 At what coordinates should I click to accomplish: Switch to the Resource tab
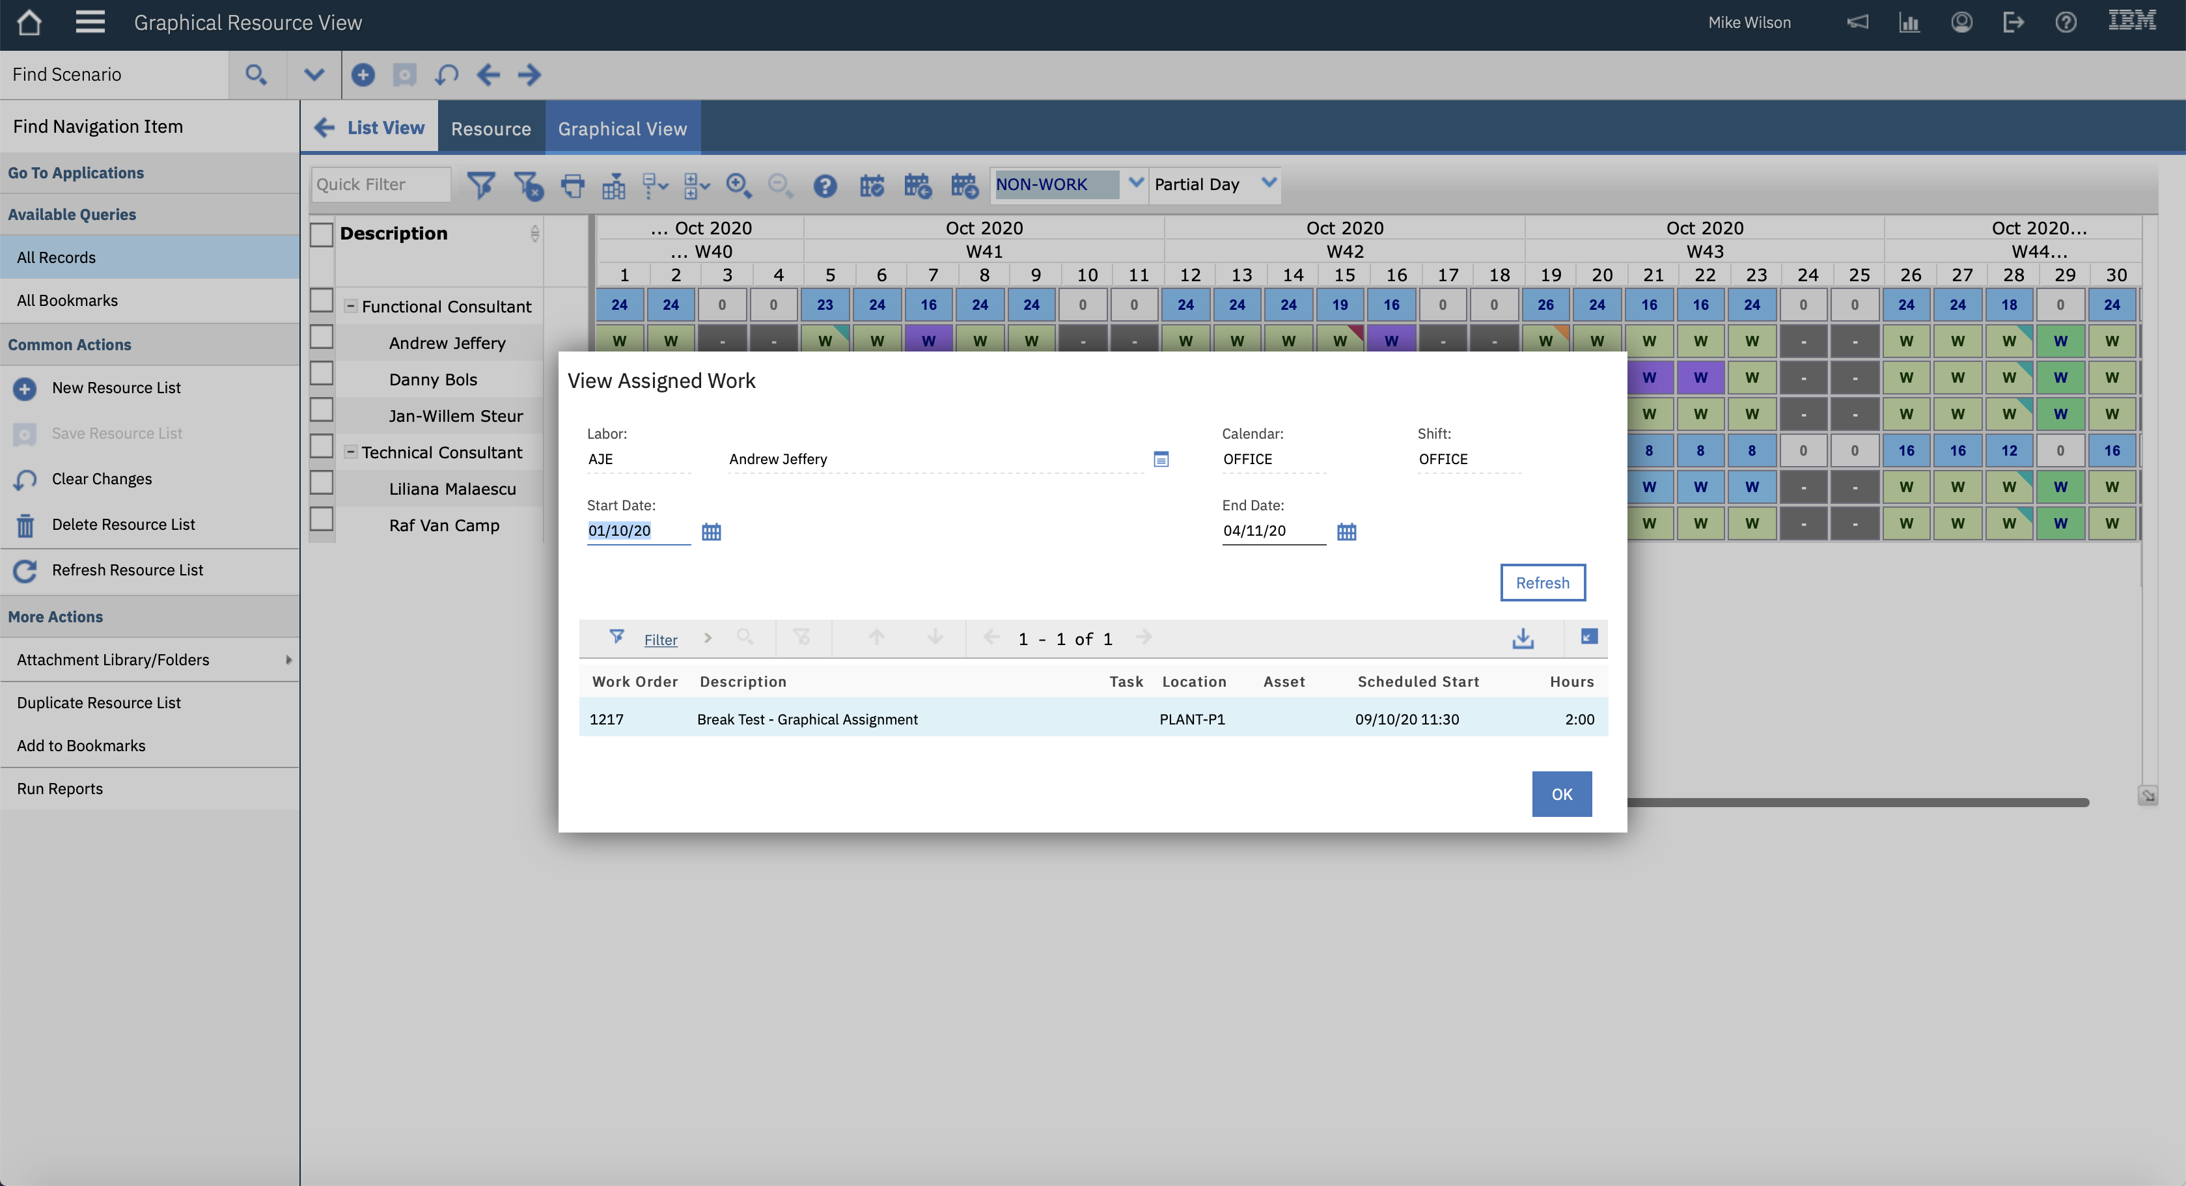pos(490,128)
